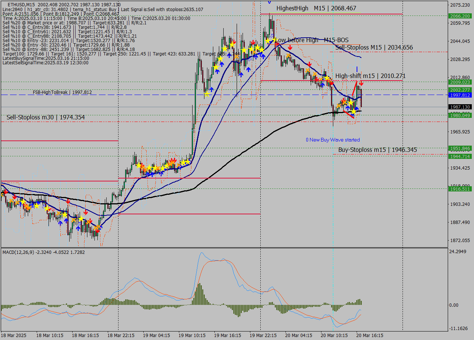Click the green 2009.023 price tag
Image resolution: width=474 pixels, height=340 pixels.
(460, 82)
